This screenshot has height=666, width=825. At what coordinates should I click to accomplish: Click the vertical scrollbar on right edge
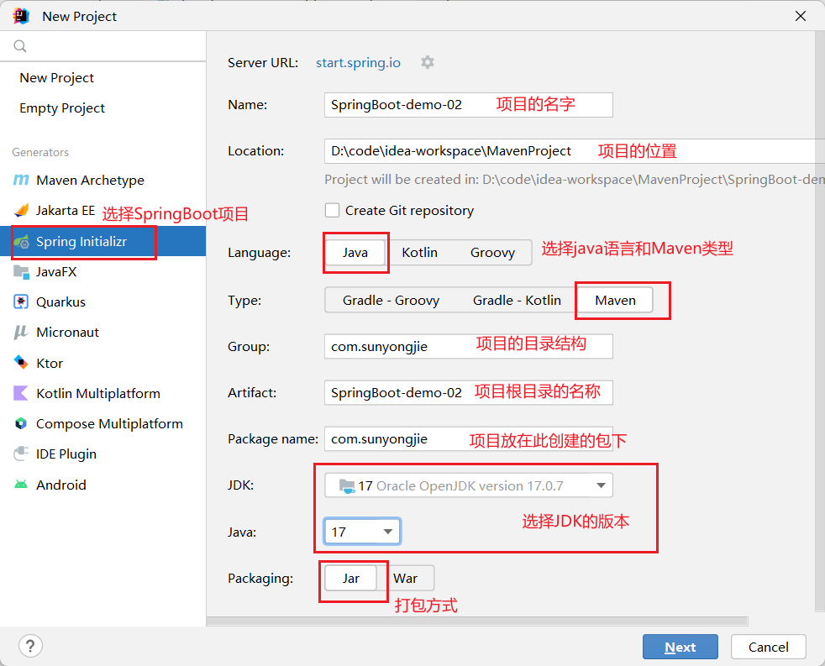[x=820, y=322]
